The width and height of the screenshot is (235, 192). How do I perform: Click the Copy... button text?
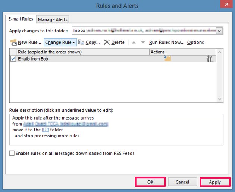93,43
